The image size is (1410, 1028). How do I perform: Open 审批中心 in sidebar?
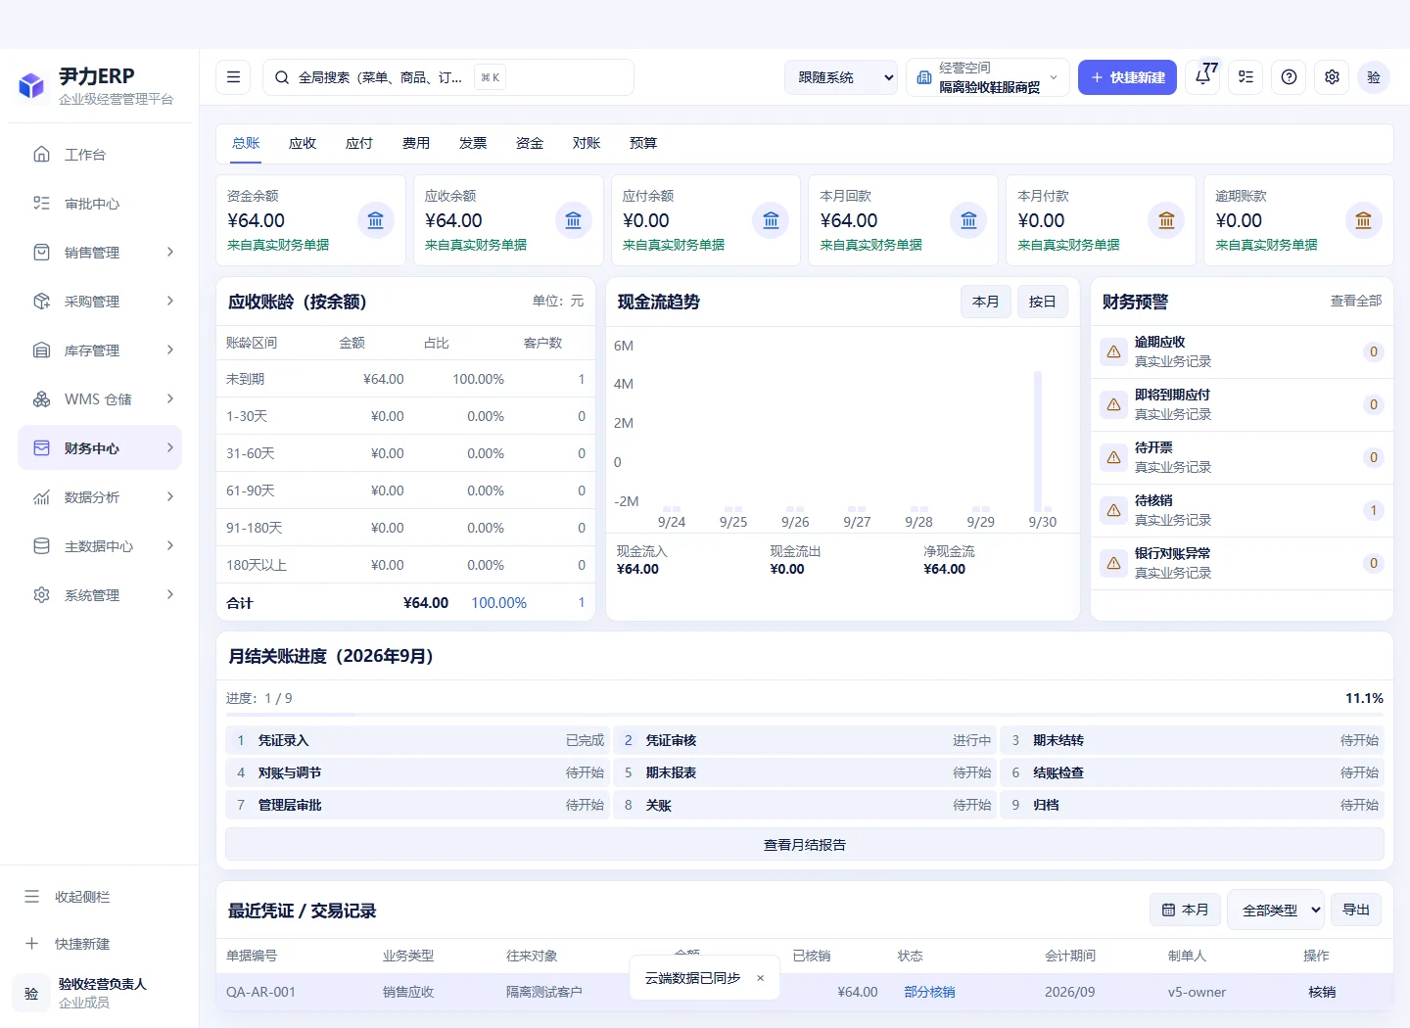click(x=100, y=203)
